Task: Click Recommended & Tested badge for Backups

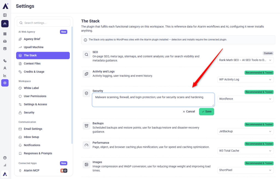Action: 259,125
